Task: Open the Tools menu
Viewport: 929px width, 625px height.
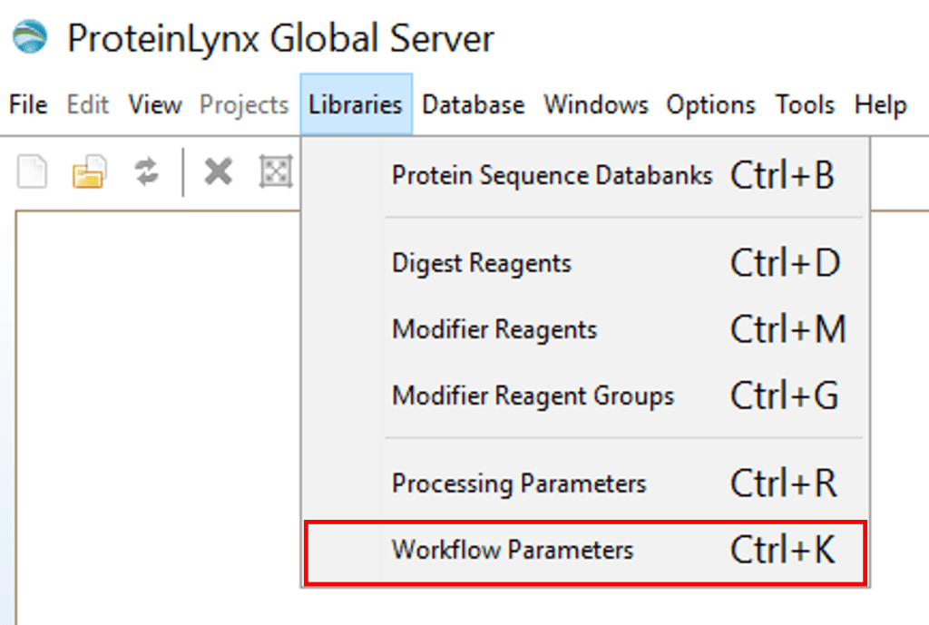Action: coord(805,105)
